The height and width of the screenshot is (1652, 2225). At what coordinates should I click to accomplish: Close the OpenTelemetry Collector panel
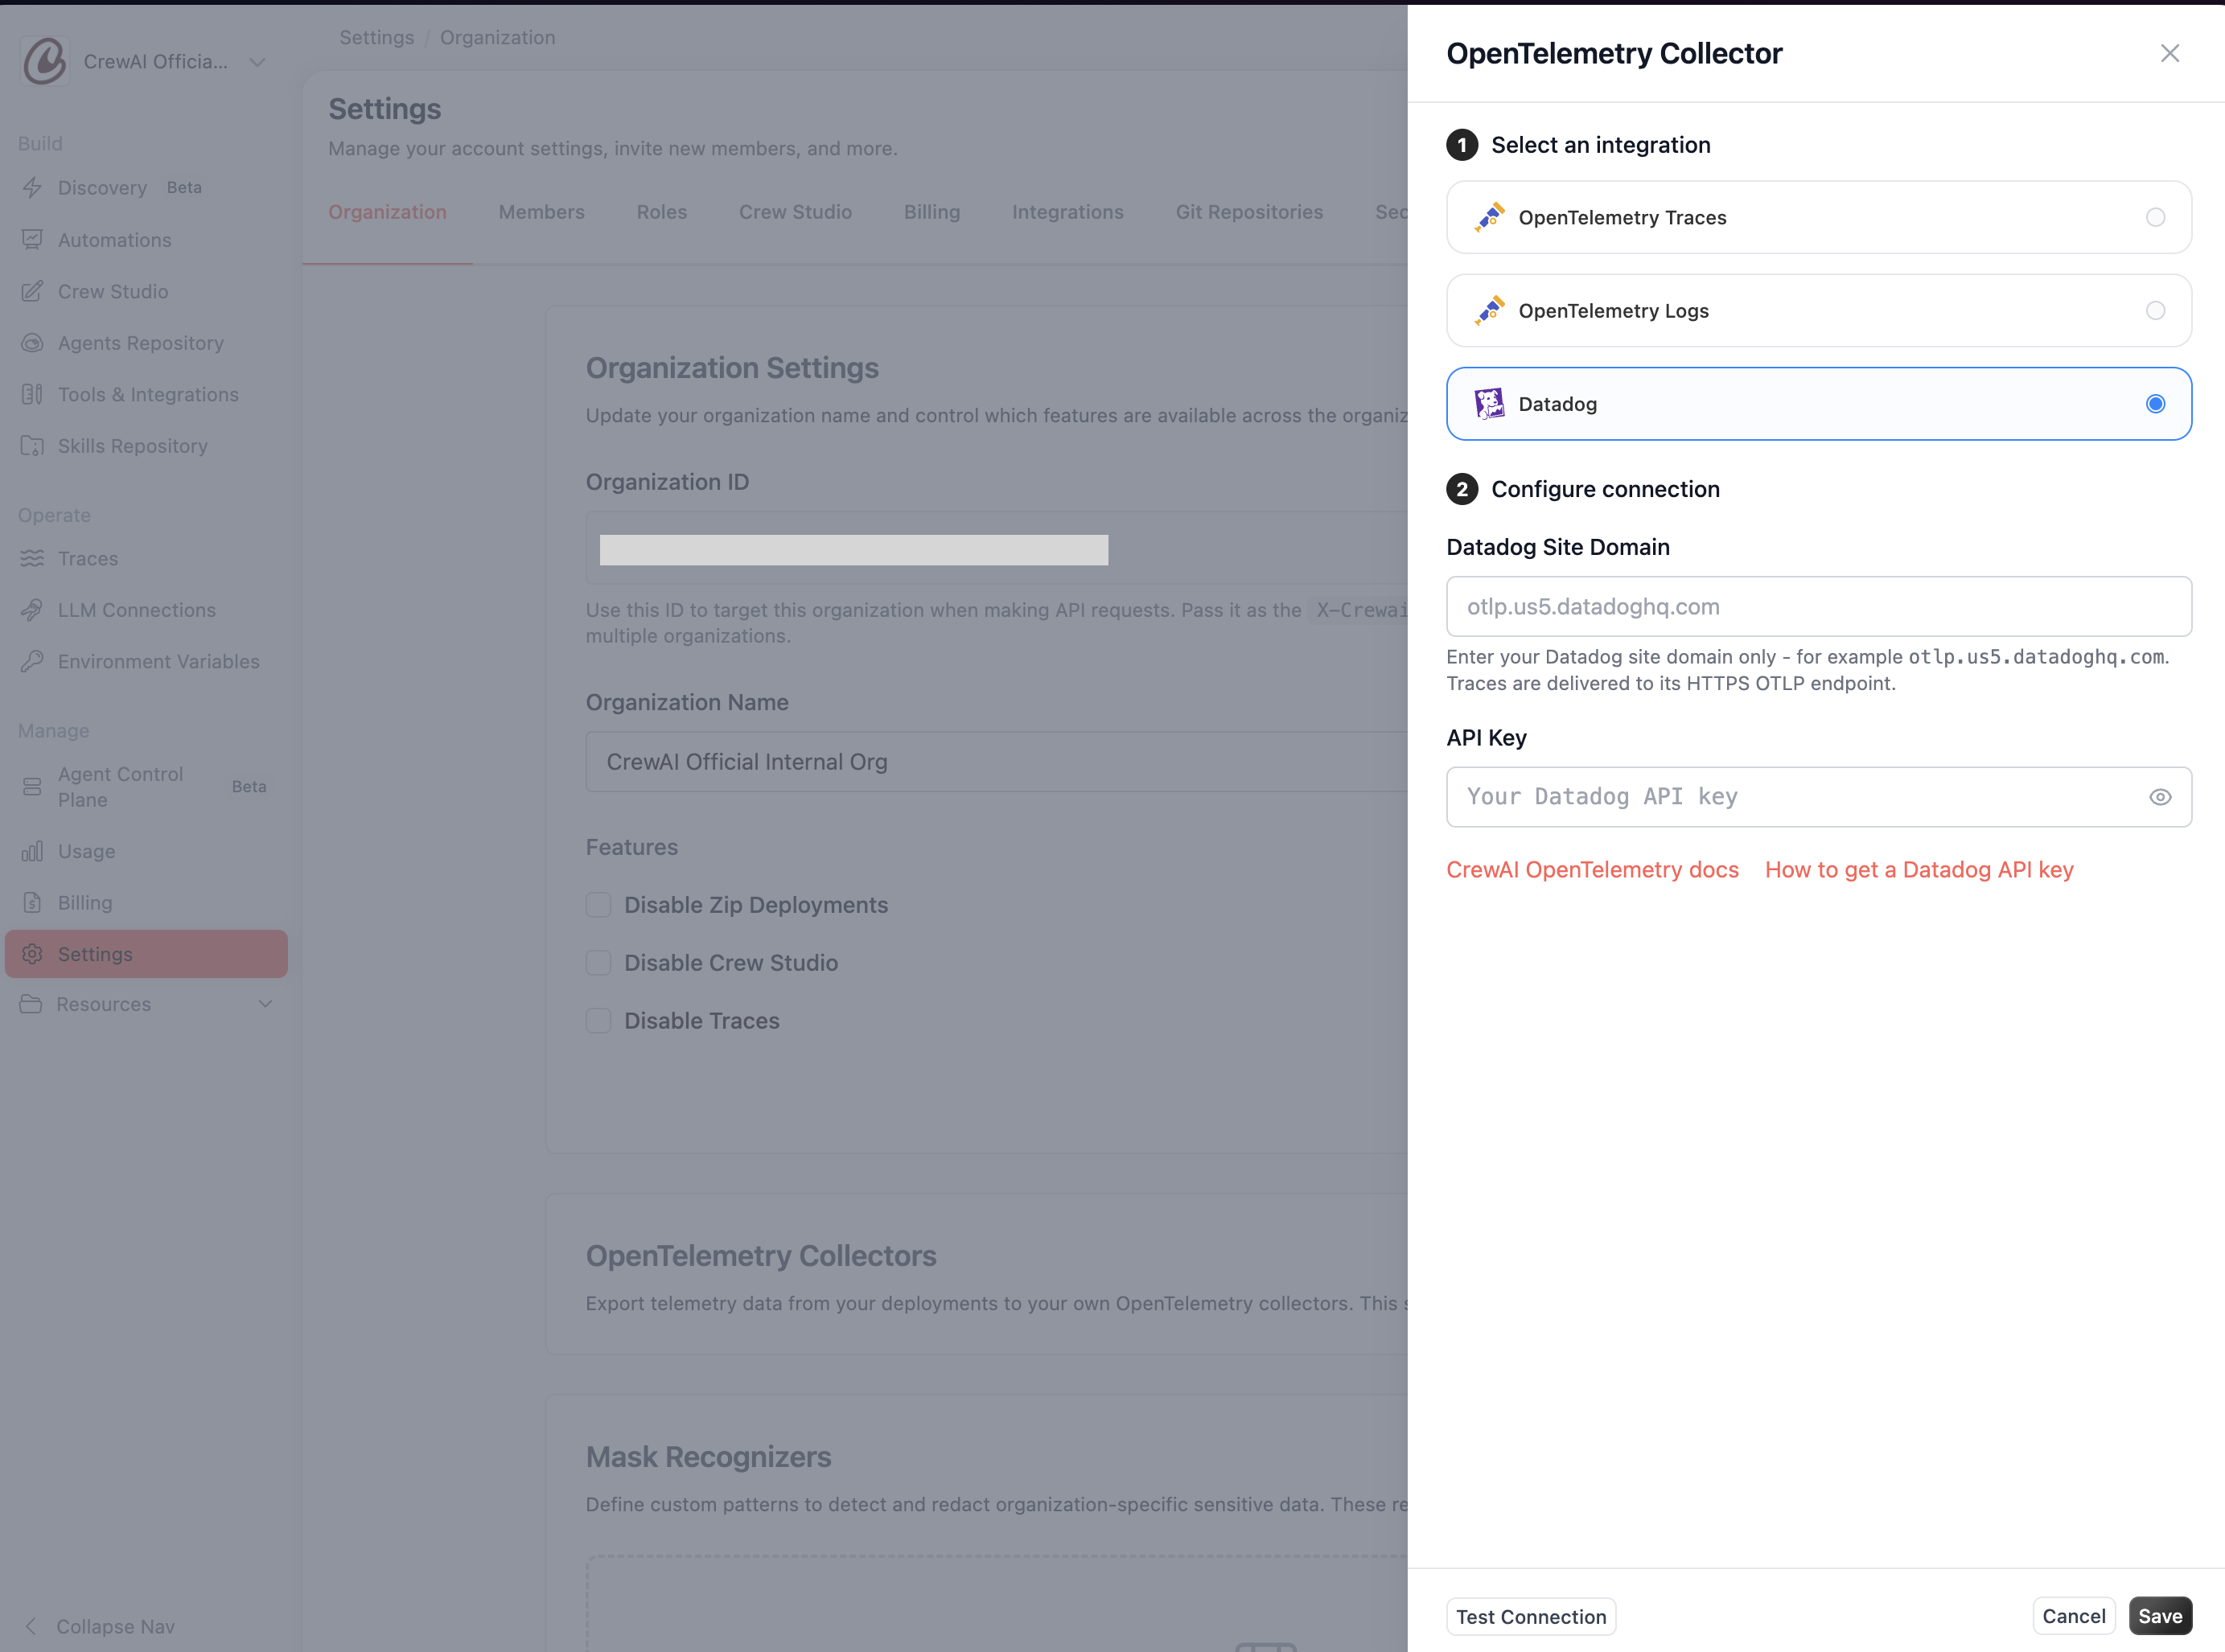[2169, 53]
